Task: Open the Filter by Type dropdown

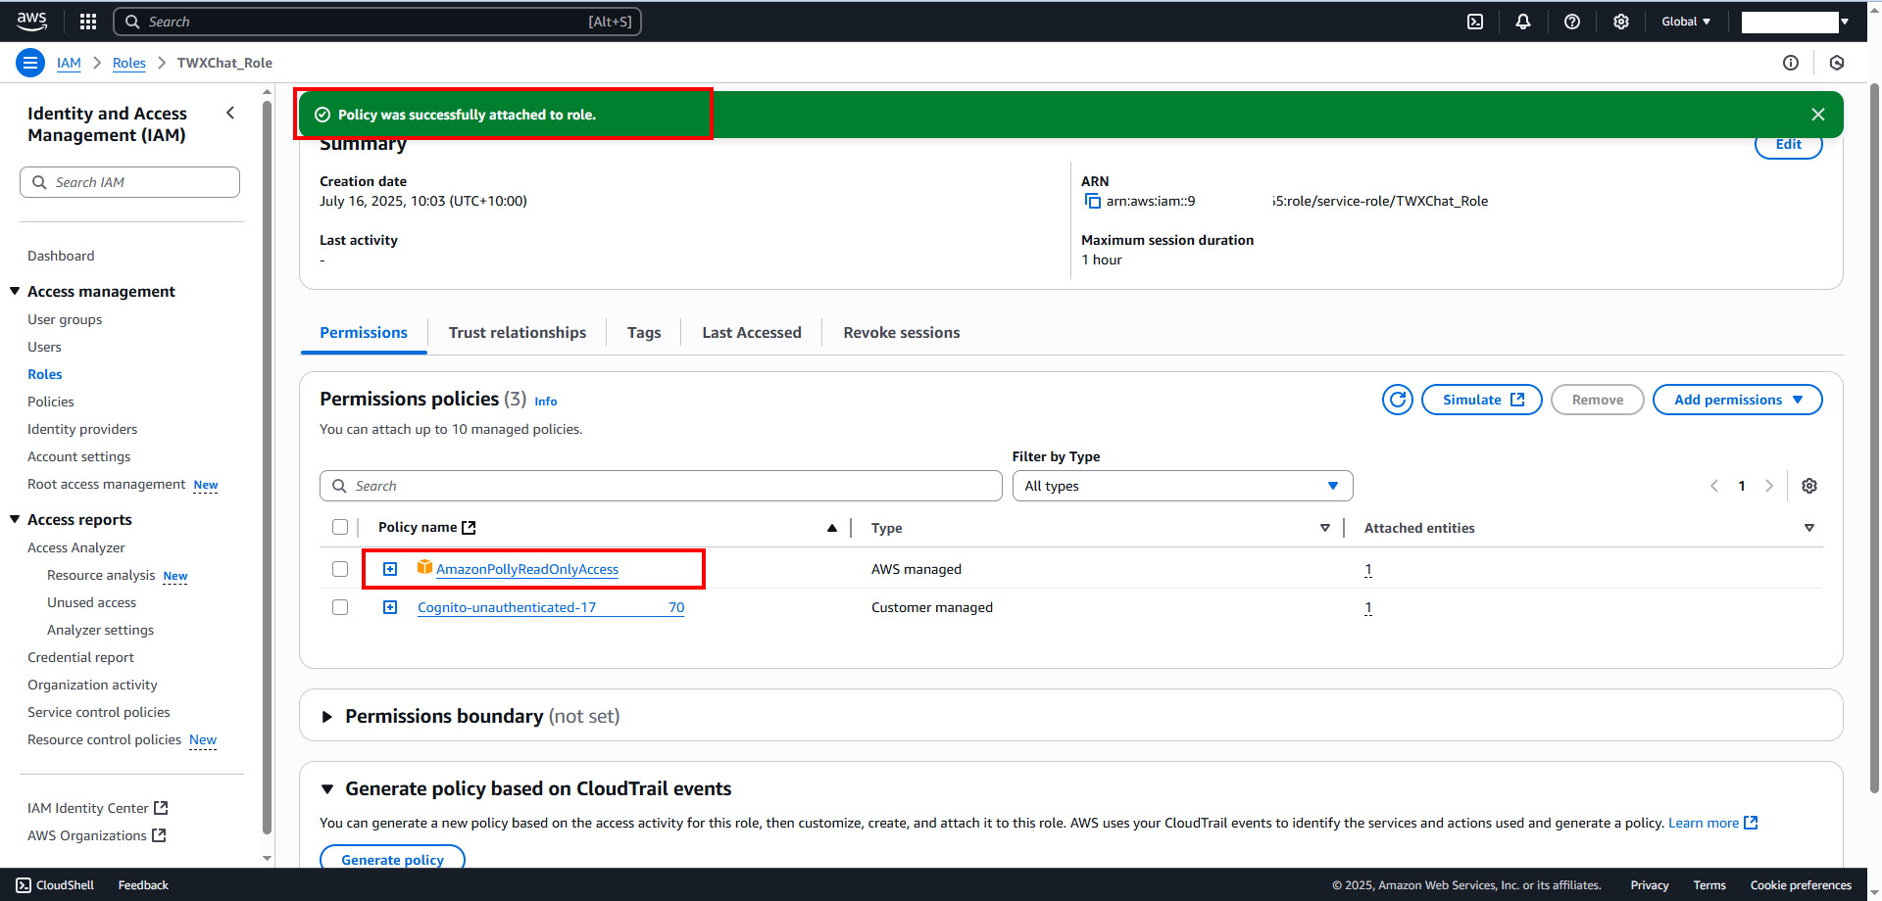Action: tap(1181, 486)
